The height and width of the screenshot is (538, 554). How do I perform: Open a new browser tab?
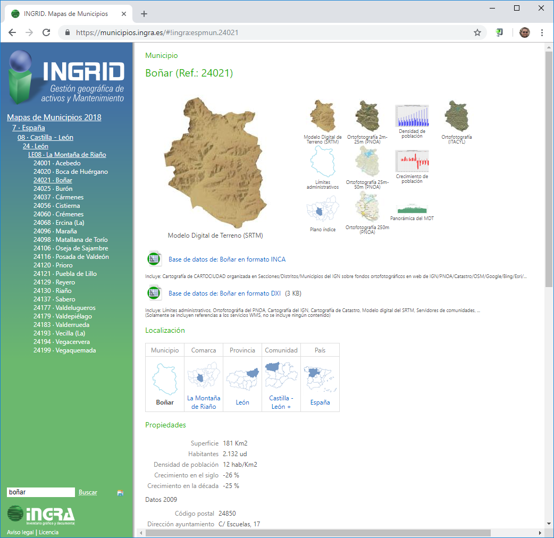click(144, 14)
